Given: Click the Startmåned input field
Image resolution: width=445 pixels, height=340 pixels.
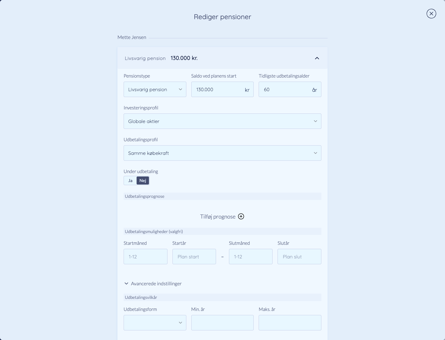Looking at the screenshot, I should (146, 257).
